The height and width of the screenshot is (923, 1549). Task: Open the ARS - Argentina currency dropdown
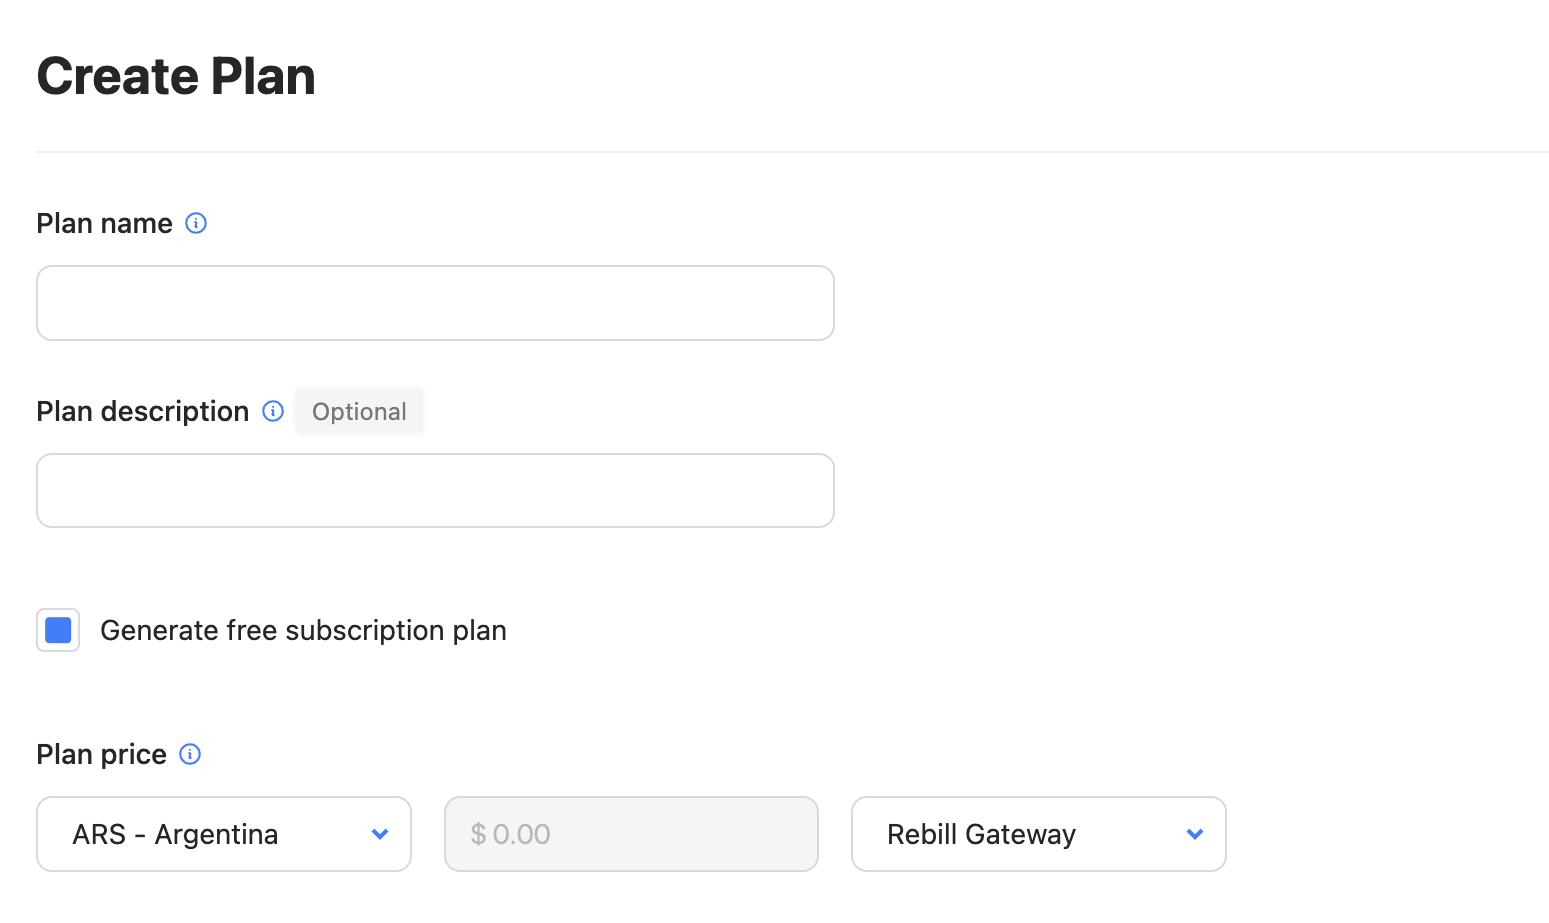[x=223, y=834]
